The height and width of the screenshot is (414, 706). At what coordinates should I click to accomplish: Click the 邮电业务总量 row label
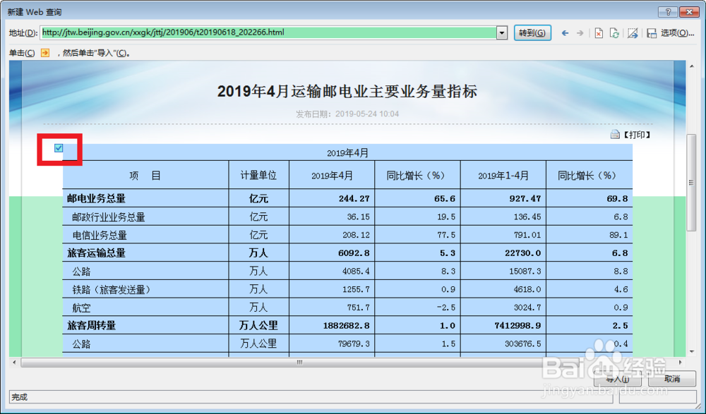click(96, 198)
